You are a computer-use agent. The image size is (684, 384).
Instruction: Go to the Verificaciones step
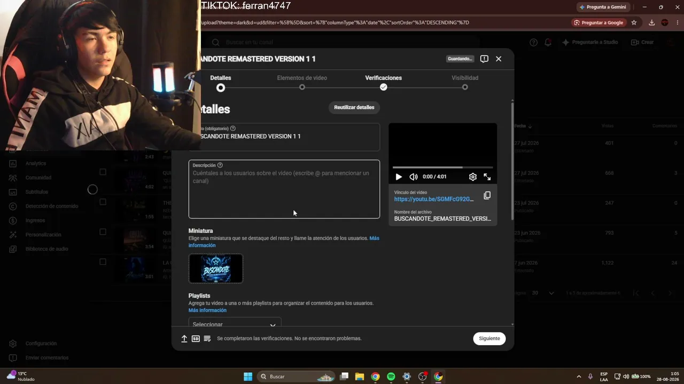[383, 83]
